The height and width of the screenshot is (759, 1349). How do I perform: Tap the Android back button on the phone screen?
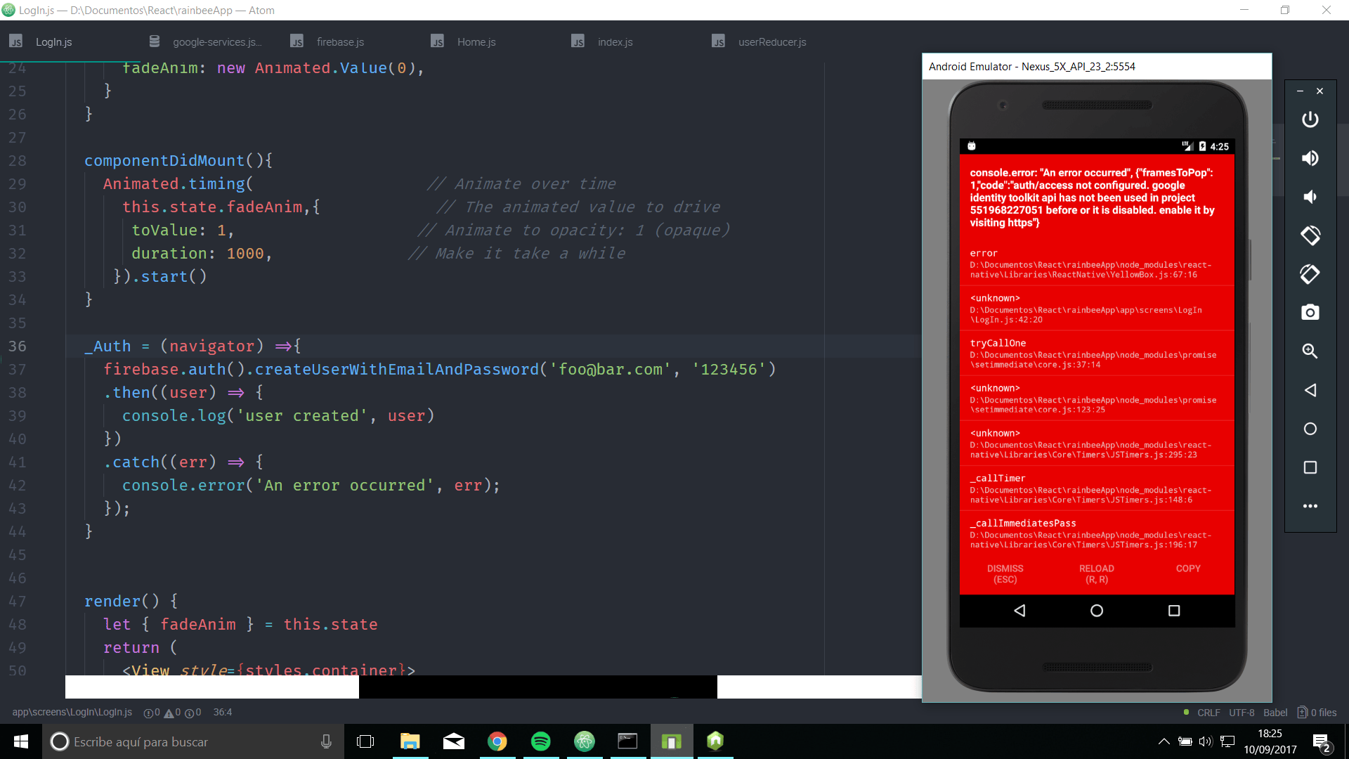(x=1019, y=611)
